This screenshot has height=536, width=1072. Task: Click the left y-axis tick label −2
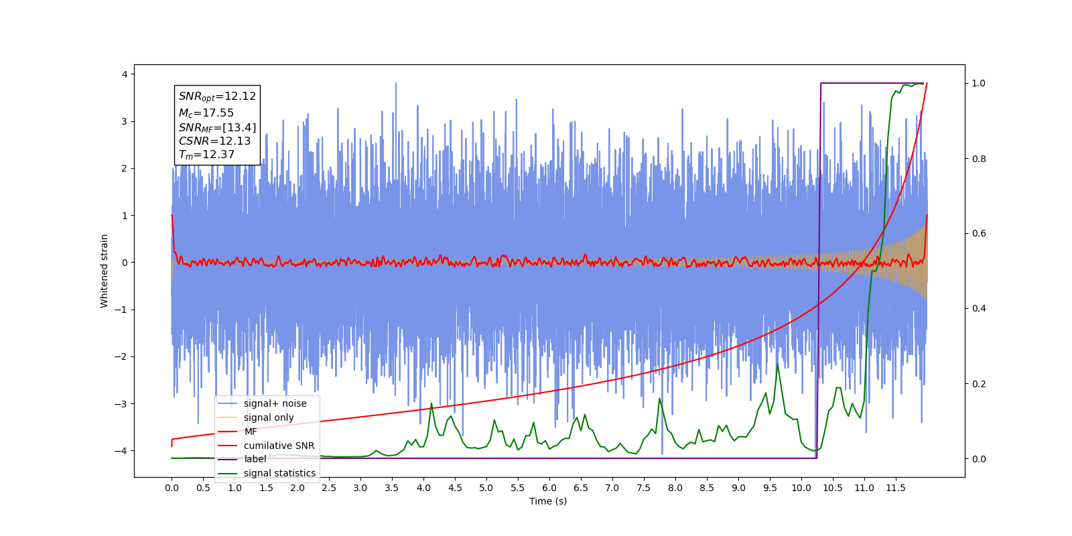[121, 356]
